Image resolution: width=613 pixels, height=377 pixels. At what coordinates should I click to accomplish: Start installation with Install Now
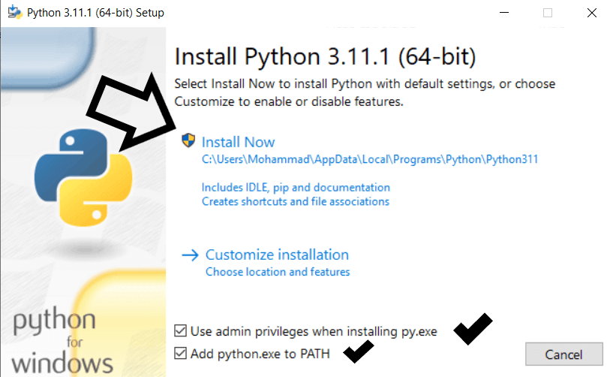pos(239,142)
